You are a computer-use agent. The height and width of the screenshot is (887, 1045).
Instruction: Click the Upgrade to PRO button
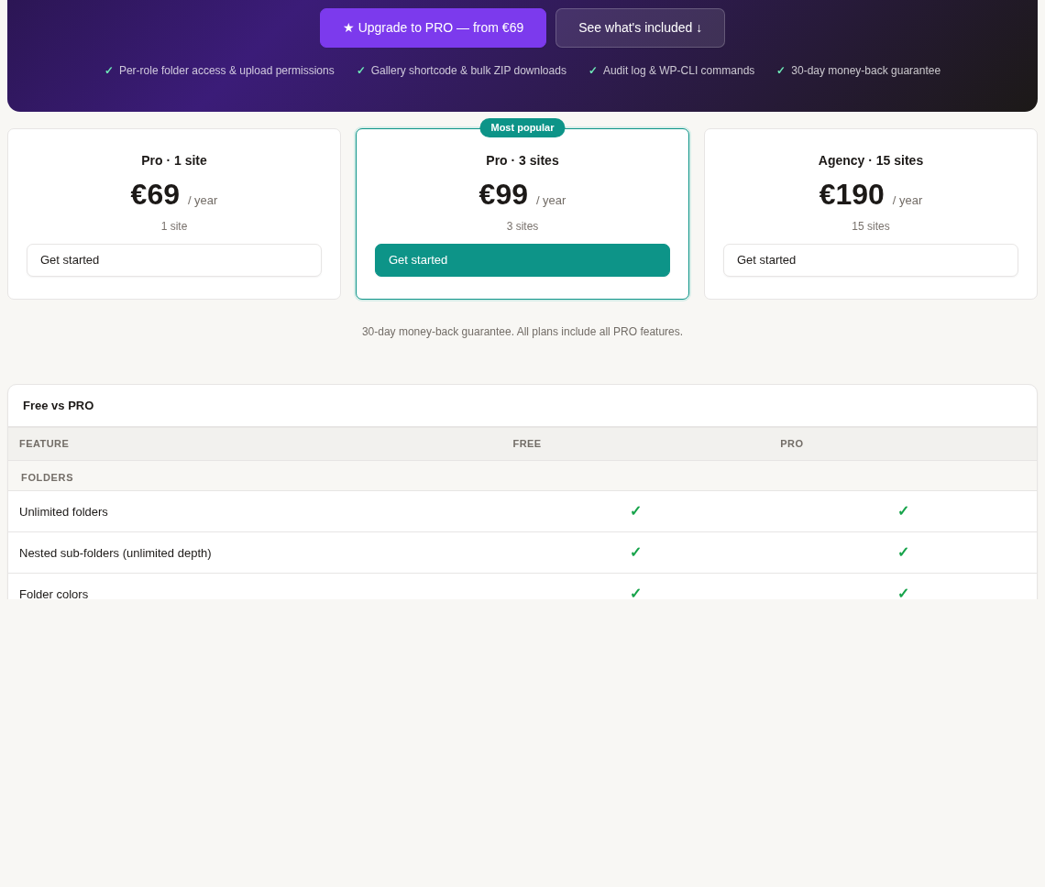coord(433,28)
